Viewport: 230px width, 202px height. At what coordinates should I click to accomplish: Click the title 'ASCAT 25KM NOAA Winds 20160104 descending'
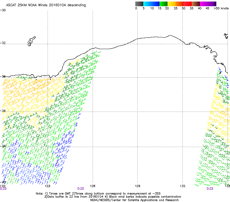[x=46, y=5]
